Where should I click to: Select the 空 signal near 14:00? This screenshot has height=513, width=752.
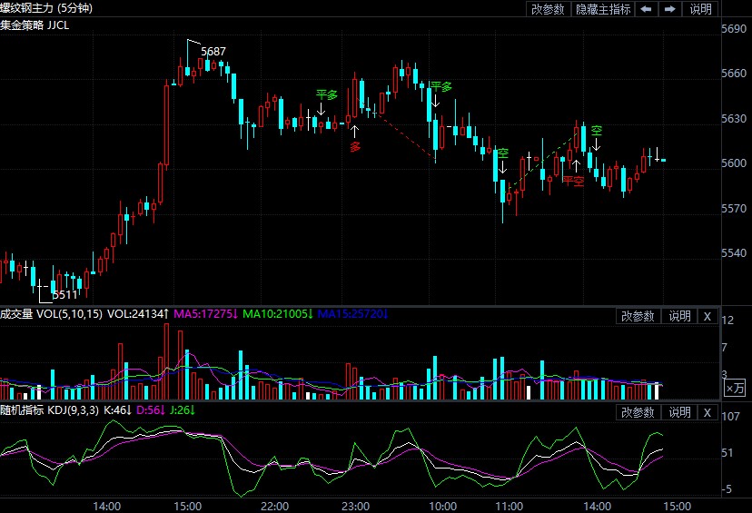596,131
